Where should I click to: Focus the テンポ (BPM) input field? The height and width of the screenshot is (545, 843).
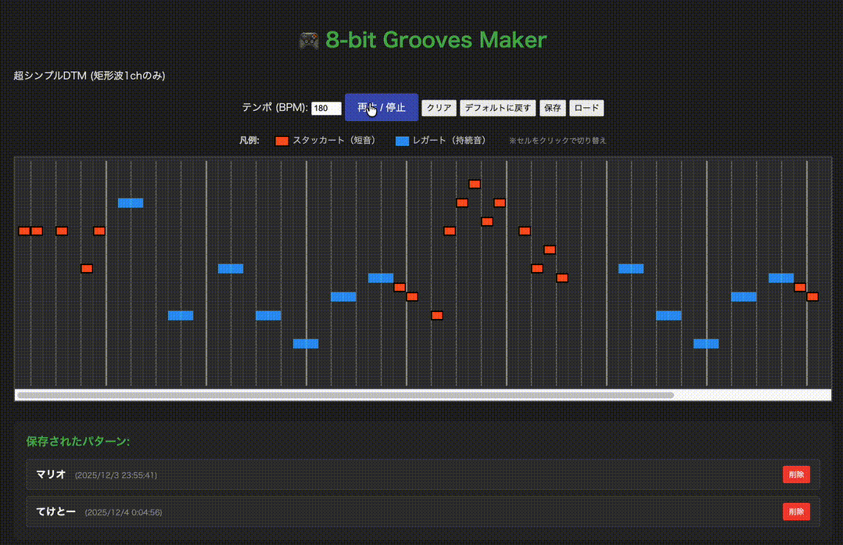(326, 108)
